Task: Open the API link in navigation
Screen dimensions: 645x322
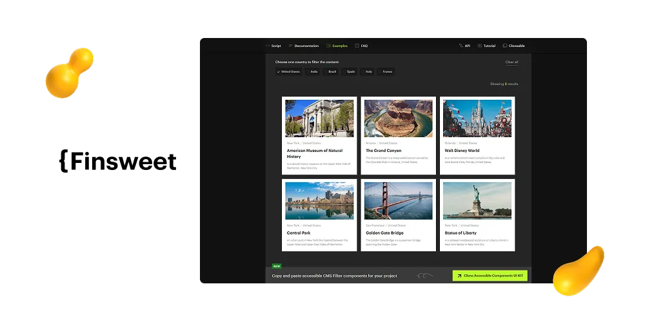Action: (x=464, y=46)
